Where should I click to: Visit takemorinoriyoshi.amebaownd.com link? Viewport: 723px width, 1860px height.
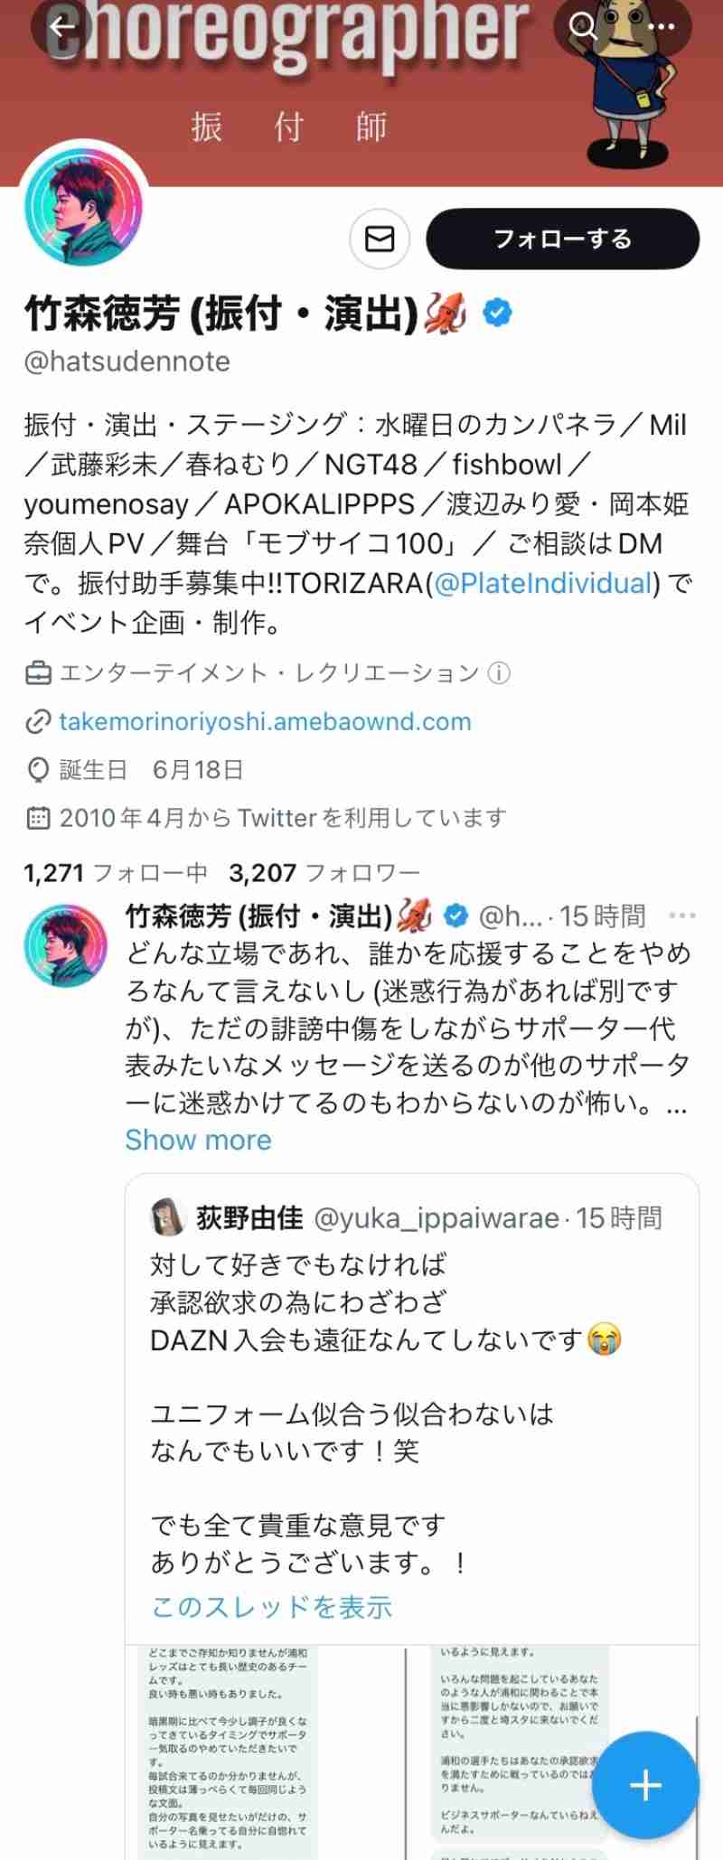pyautogui.click(x=265, y=721)
